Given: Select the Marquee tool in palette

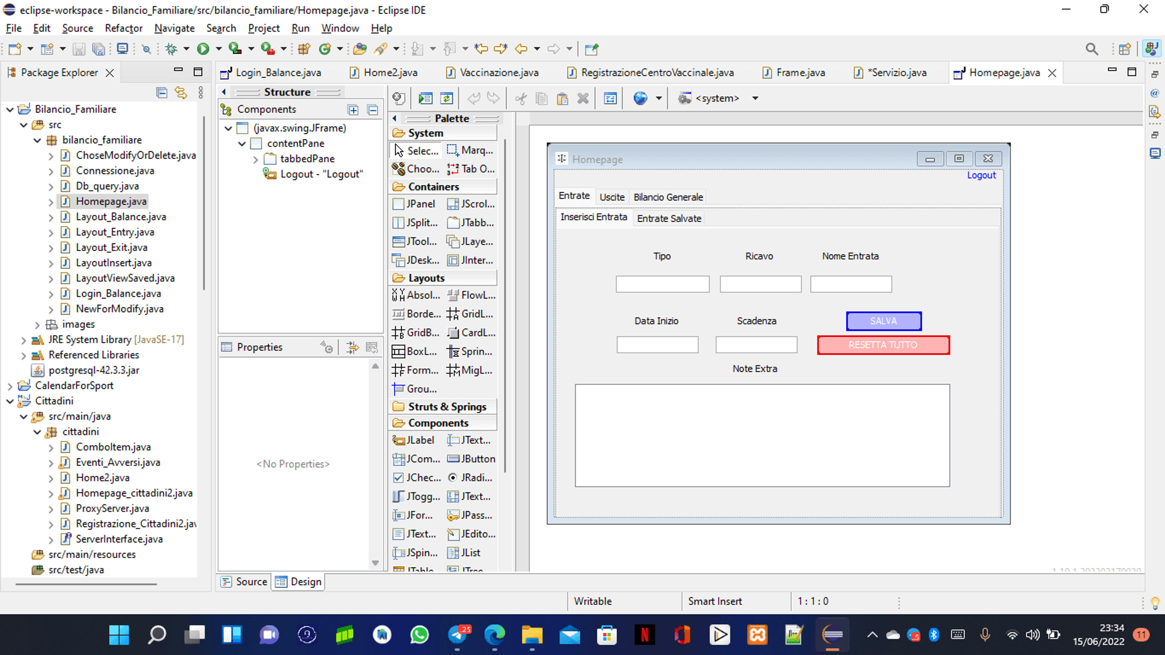Looking at the screenshot, I should [x=470, y=150].
